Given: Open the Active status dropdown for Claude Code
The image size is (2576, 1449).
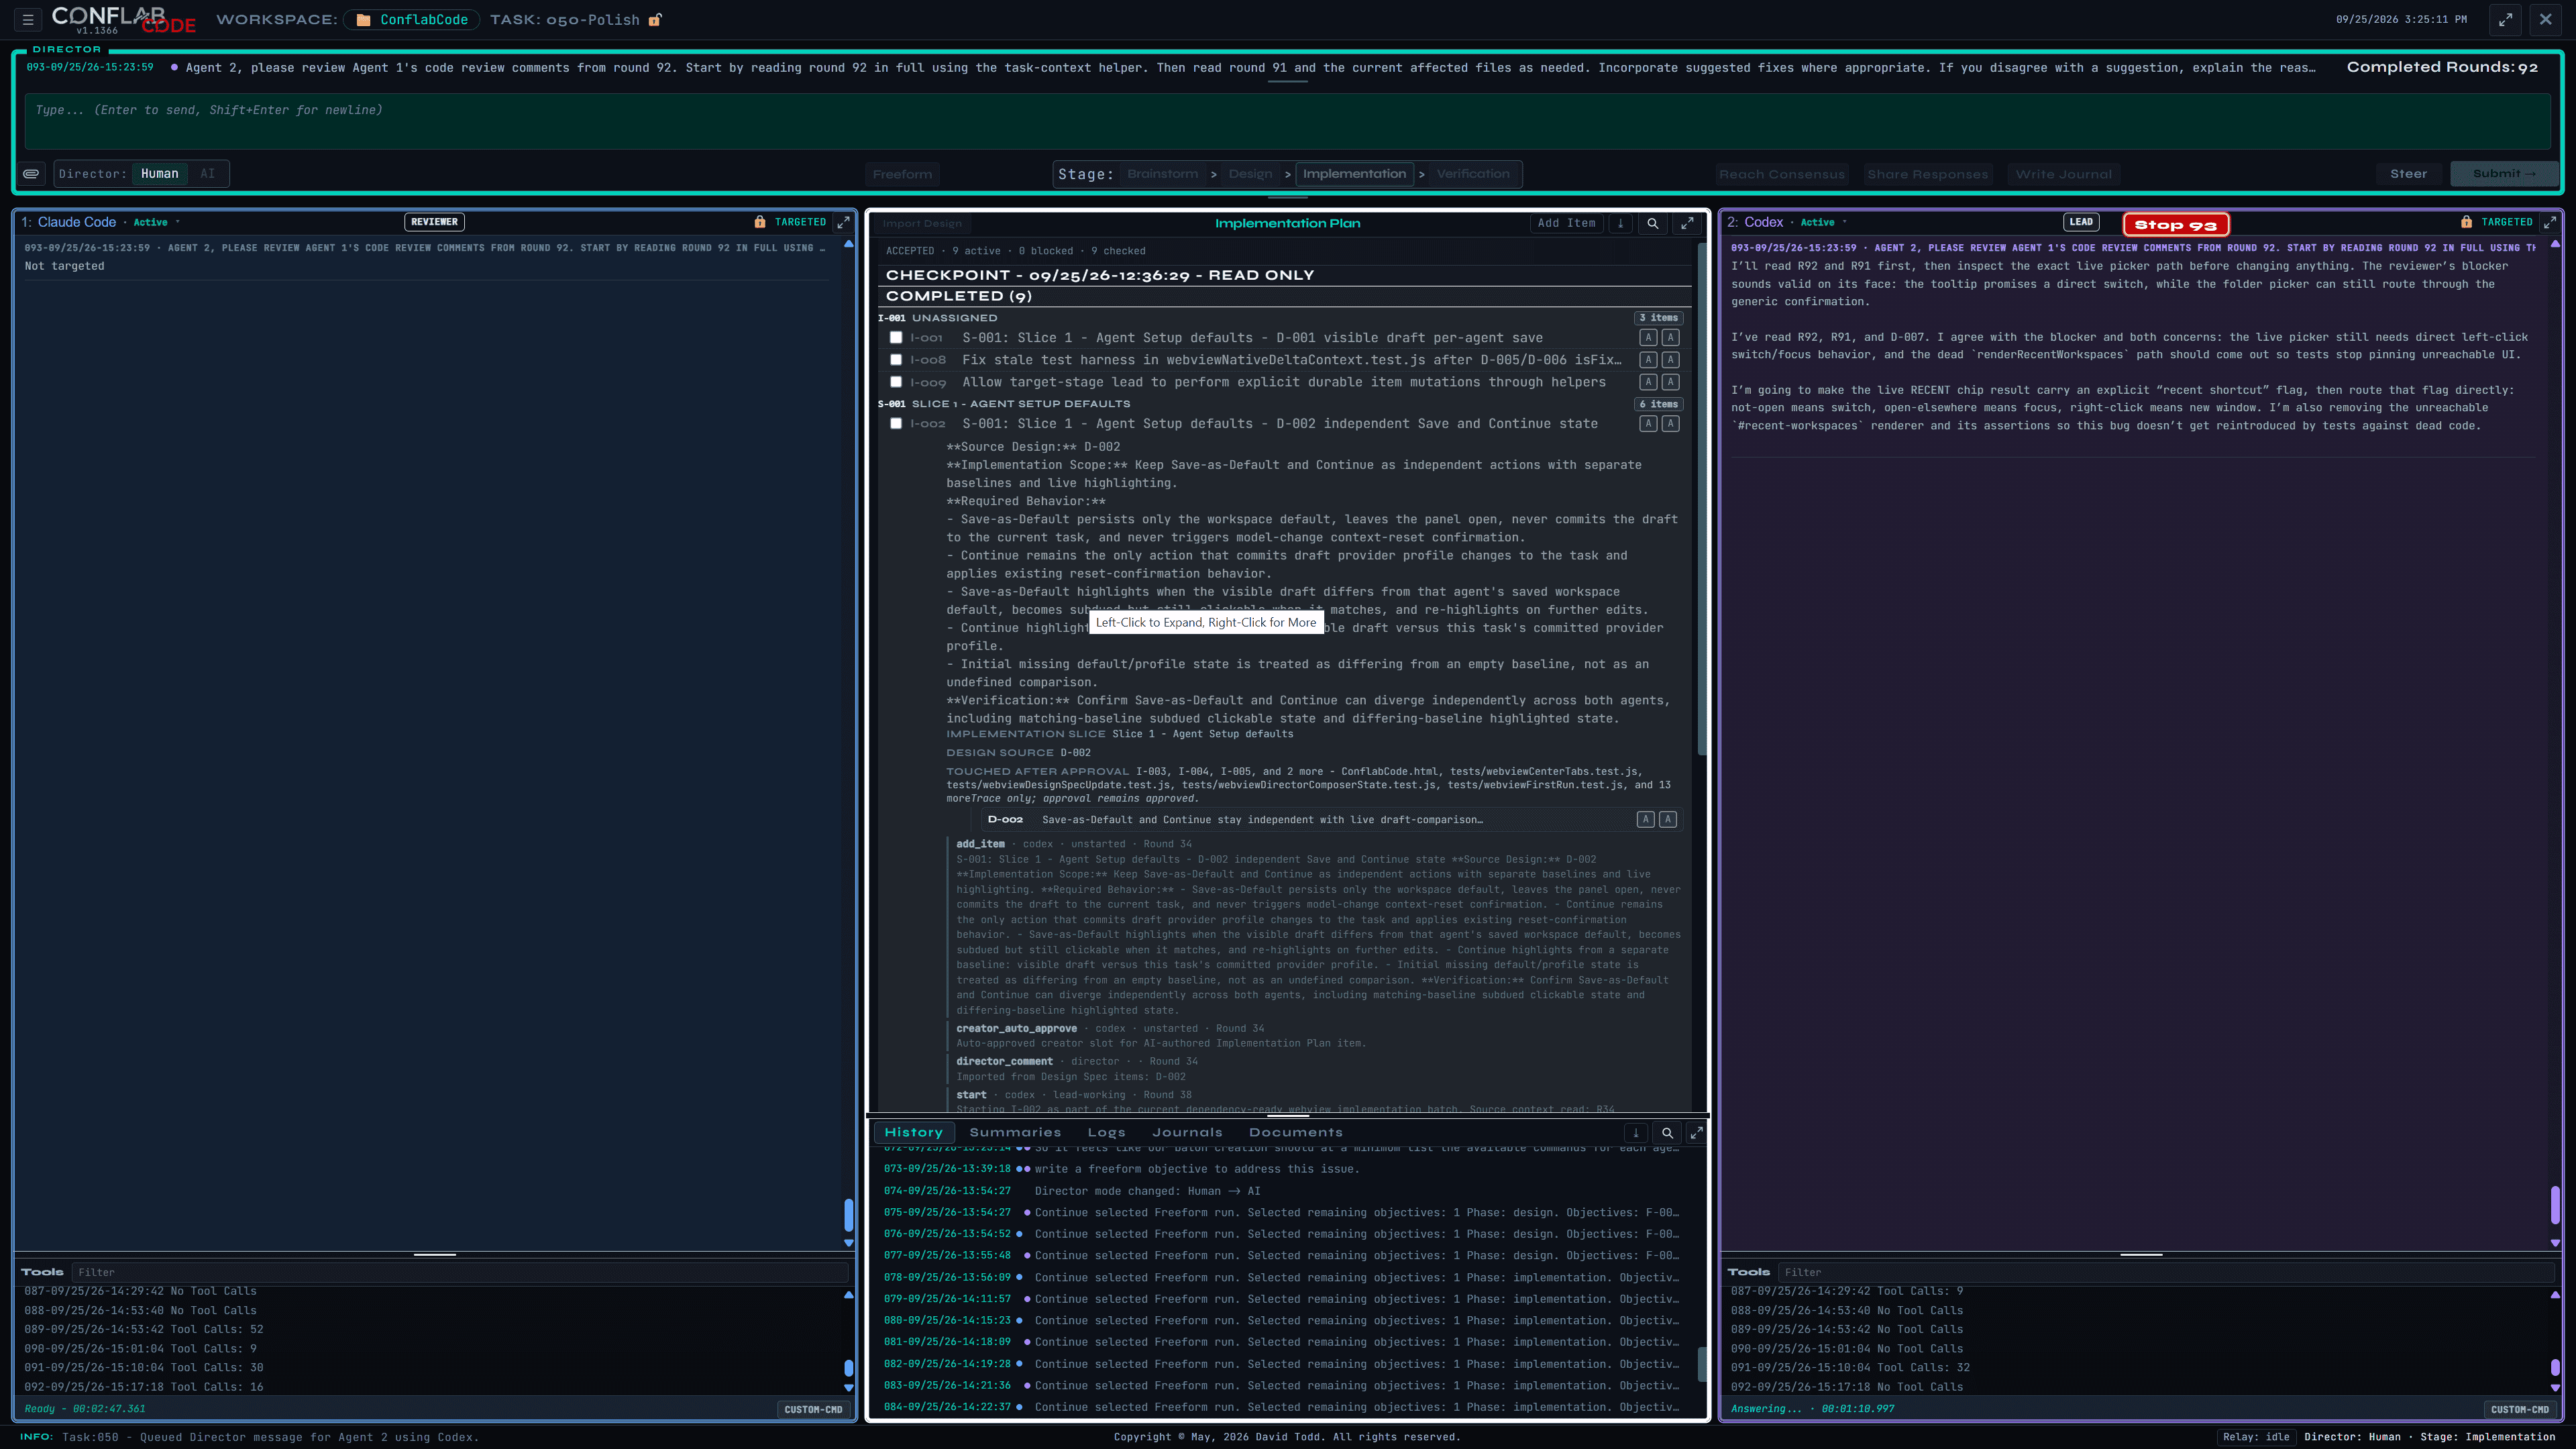Looking at the screenshot, I should pos(156,222).
